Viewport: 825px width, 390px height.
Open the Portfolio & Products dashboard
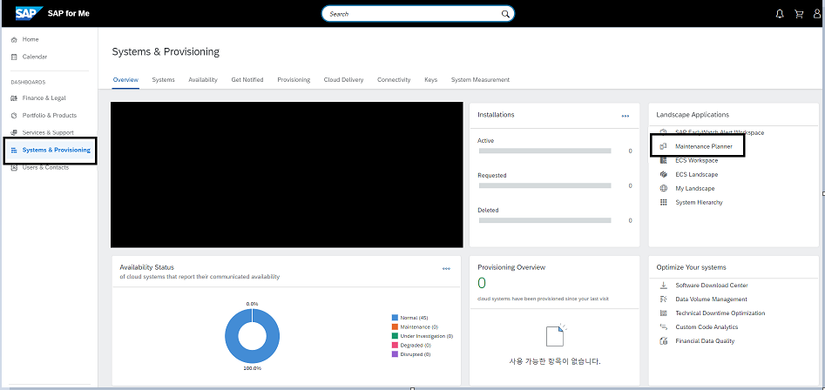[50, 116]
